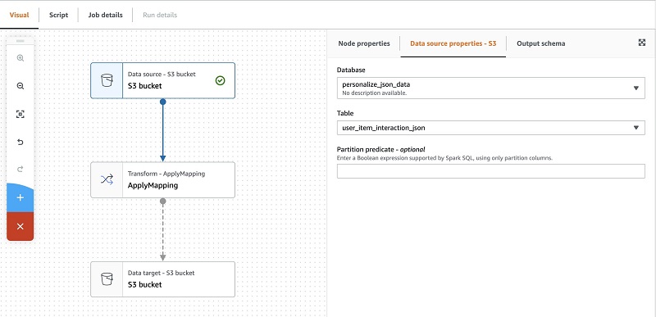Viewport: 656px width, 317px height.
Task: Remove selected node with red X button
Action: [x=20, y=226]
